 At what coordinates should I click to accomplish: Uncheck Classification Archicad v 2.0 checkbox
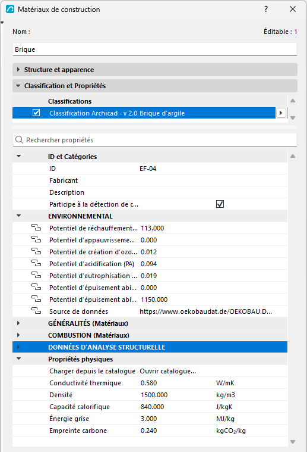click(36, 113)
